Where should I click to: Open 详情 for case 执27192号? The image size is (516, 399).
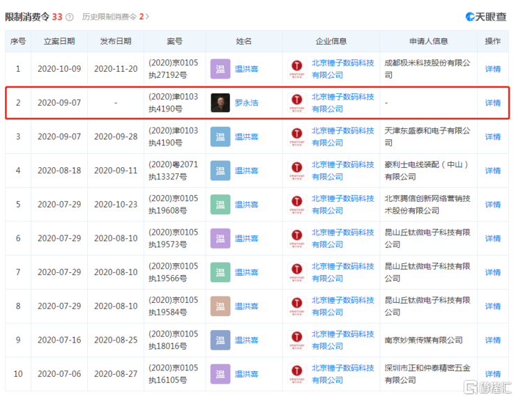(x=492, y=69)
